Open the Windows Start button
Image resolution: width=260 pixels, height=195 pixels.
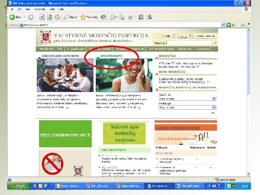pyautogui.click(x=18, y=186)
